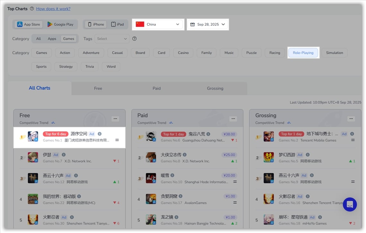Click the Competitive Trend icon under Grossing
Image resolution: width=366 pixels, height=233 pixels.
tap(289, 123)
